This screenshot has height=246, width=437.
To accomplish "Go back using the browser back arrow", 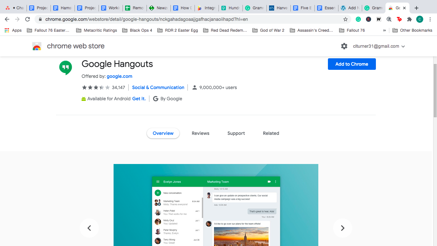I will [7, 19].
